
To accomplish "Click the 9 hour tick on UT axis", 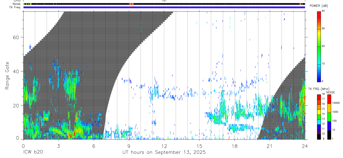I will (129, 146).
